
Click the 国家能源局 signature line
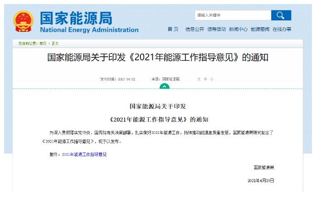click(264, 168)
